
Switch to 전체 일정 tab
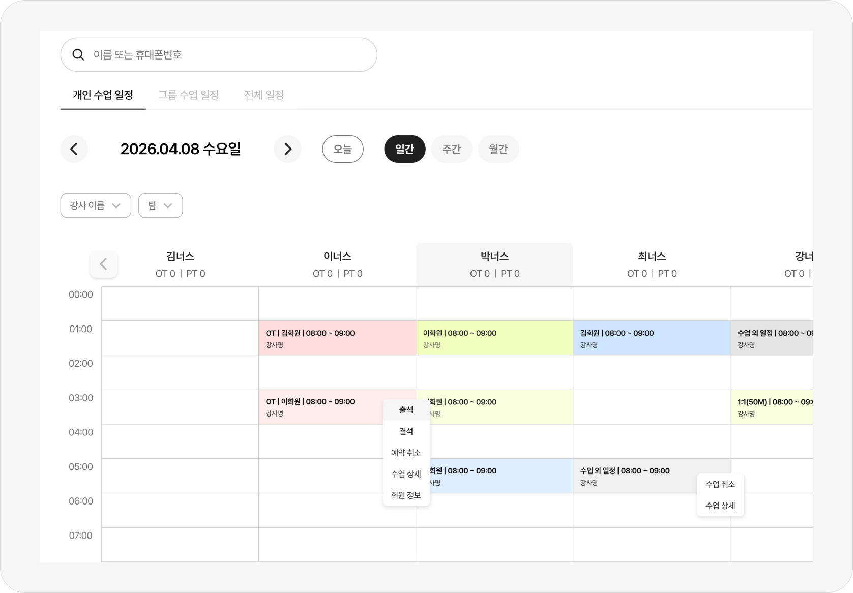pos(264,95)
